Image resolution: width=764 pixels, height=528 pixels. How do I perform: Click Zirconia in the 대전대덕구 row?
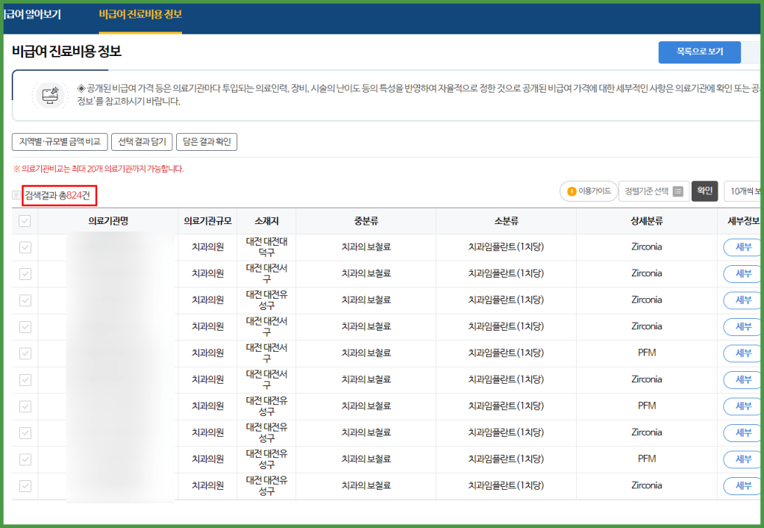point(647,246)
